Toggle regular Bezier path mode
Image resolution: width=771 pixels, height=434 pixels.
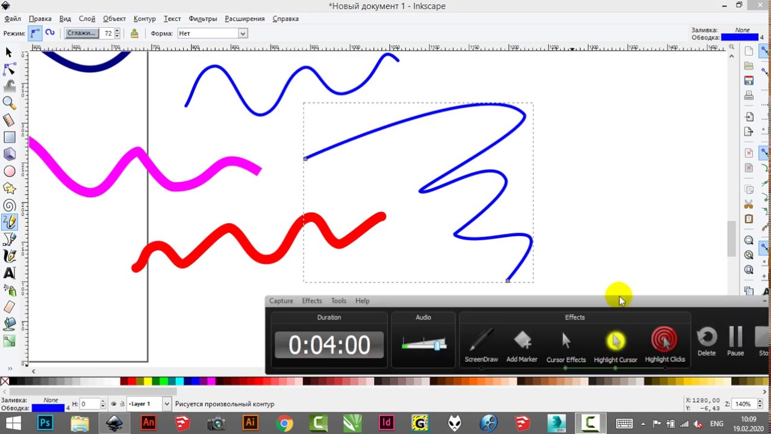(x=35, y=33)
